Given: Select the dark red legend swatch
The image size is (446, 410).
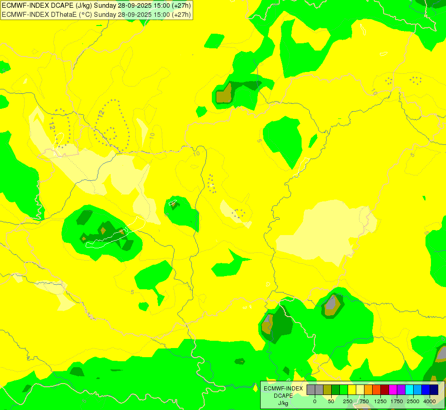Looking at the screenshot, I should [384, 389].
